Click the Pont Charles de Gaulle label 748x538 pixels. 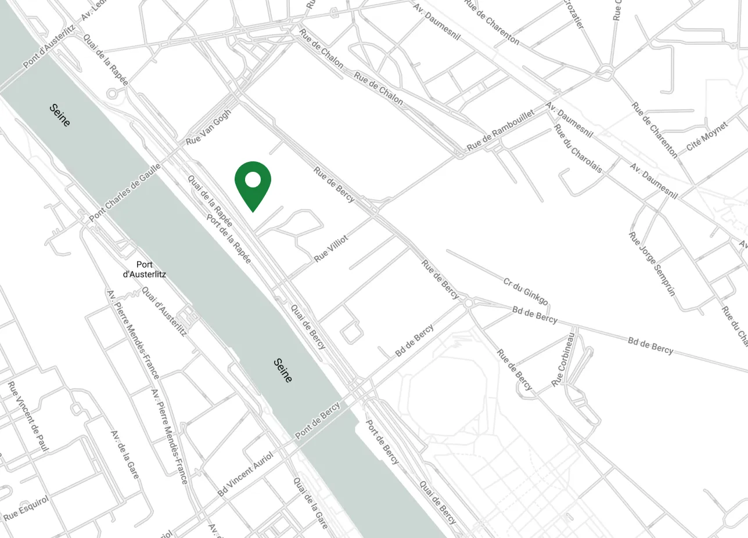click(124, 193)
